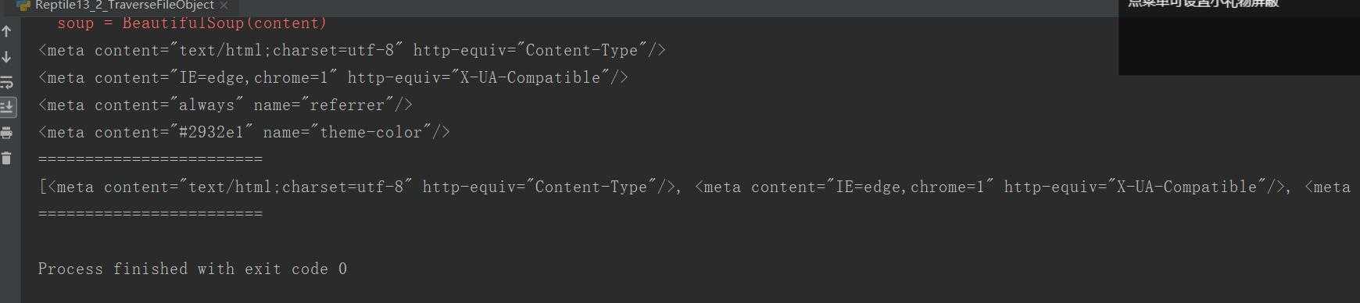This screenshot has width=1360, height=303.
Task: Click the standalone X-UA-Compatible meta line
Action: tap(334, 78)
